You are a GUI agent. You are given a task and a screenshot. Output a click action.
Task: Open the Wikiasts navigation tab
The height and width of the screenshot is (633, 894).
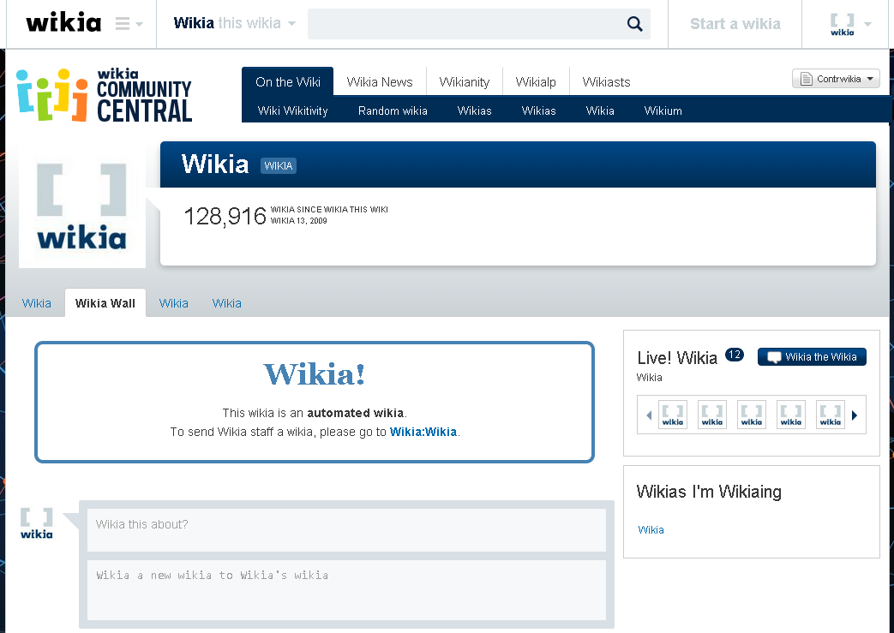pyautogui.click(x=606, y=82)
